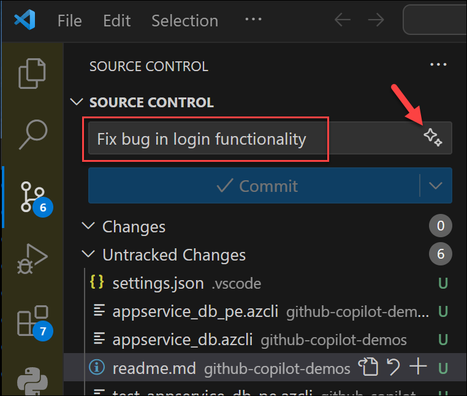
Task: Stage readme.md with plus icon
Action: (418, 366)
